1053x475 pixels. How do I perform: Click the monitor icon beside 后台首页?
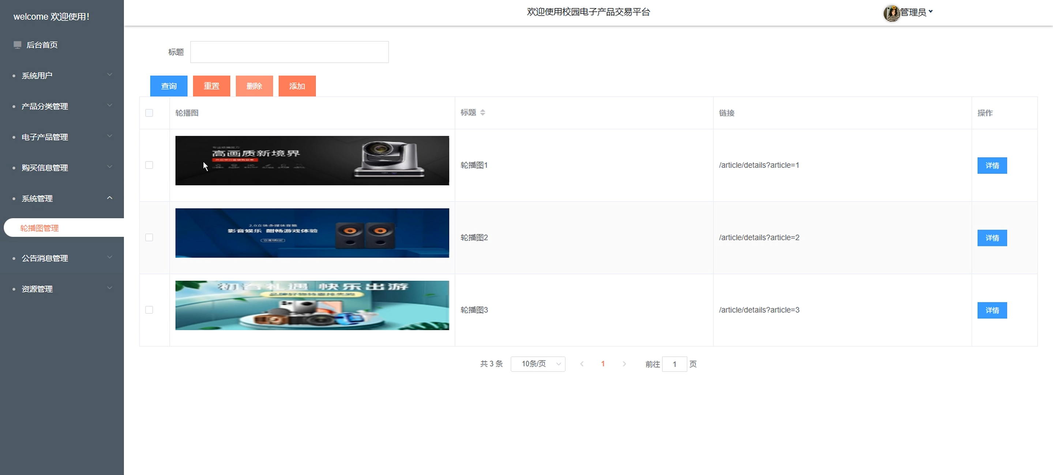coord(17,45)
